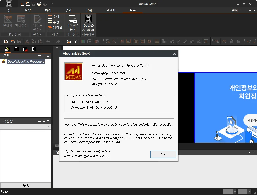The width and height of the screenshot is (257, 195).
Task: Click the help question mark toolbar icon
Action: point(75,41)
